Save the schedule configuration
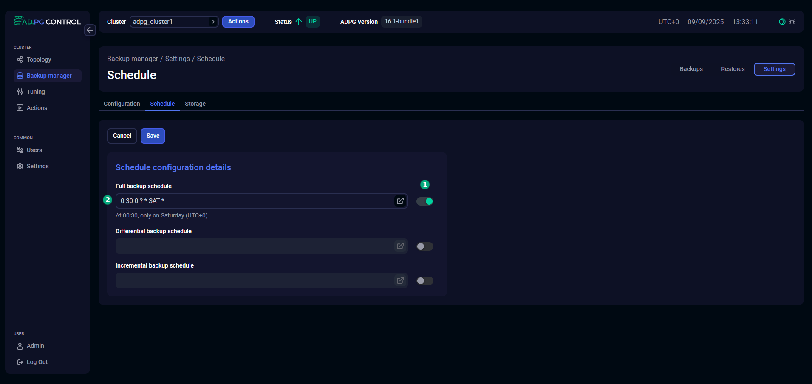812x384 pixels. click(153, 136)
